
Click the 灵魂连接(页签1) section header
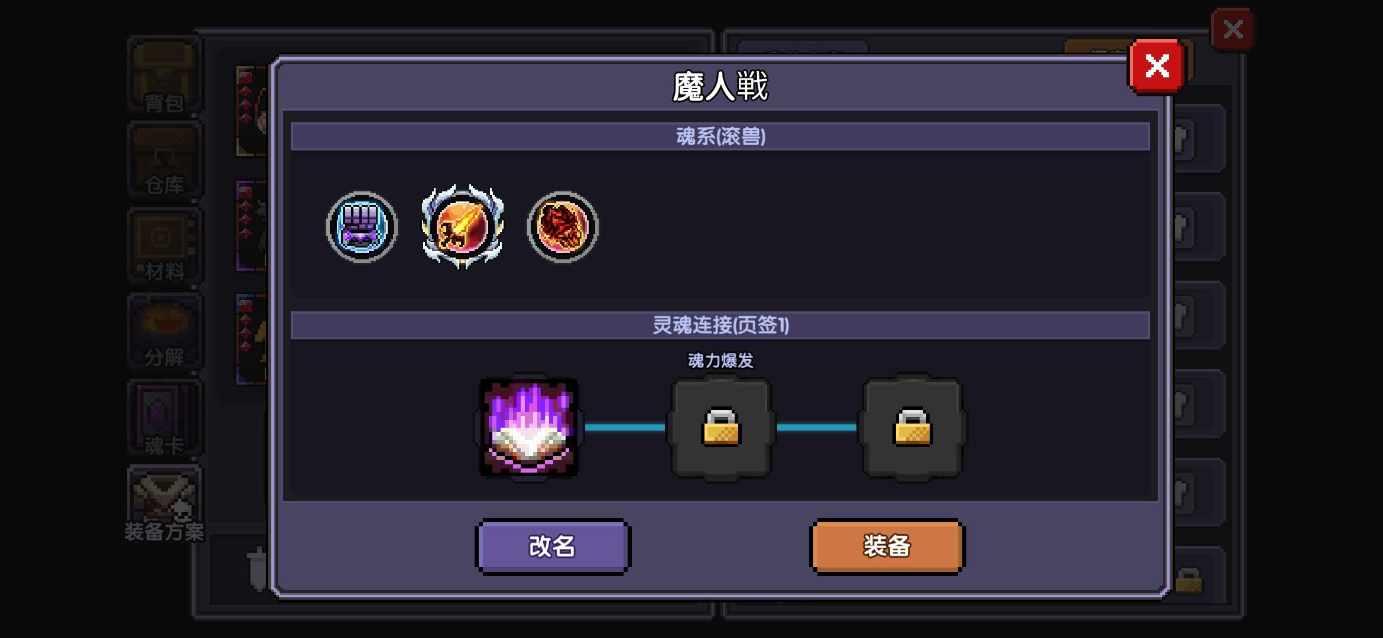pyautogui.click(x=720, y=325)
